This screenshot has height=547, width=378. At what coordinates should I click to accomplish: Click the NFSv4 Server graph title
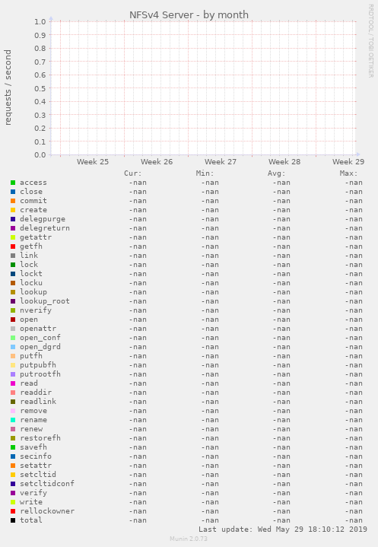[x=189, y=15]
